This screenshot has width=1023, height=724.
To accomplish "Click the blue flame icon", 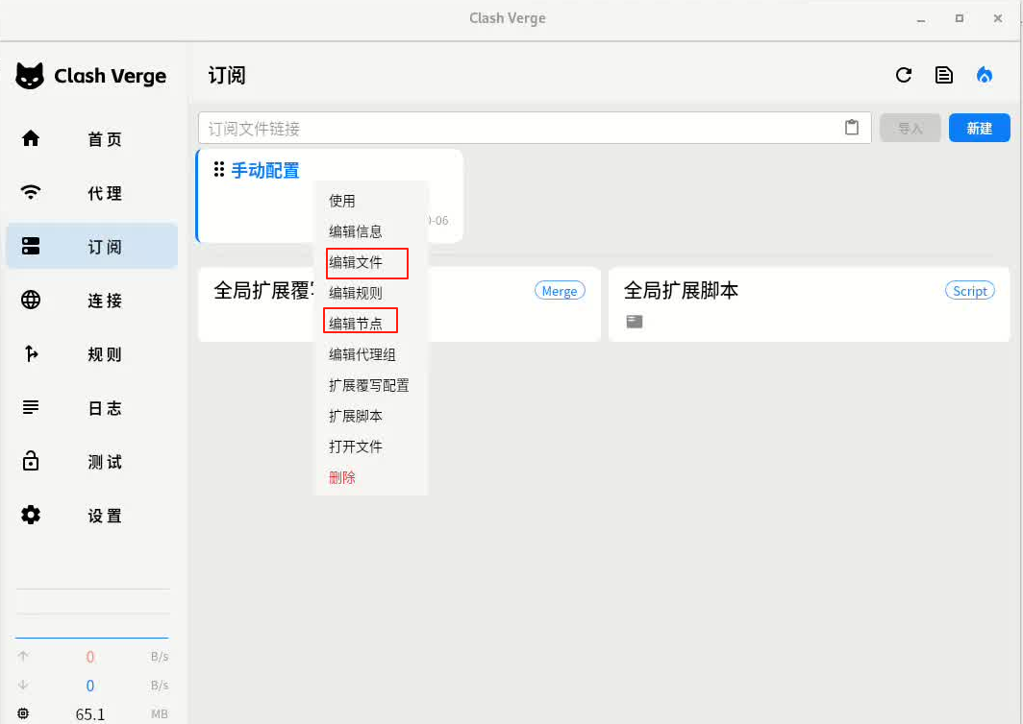I will point(985,76).
